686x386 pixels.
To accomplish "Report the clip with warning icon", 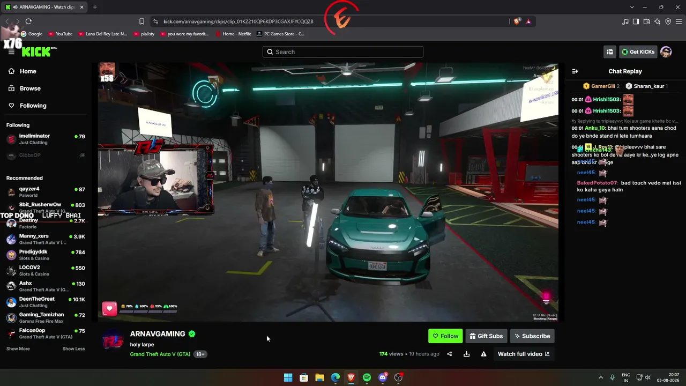I will (x=483, y=354).
